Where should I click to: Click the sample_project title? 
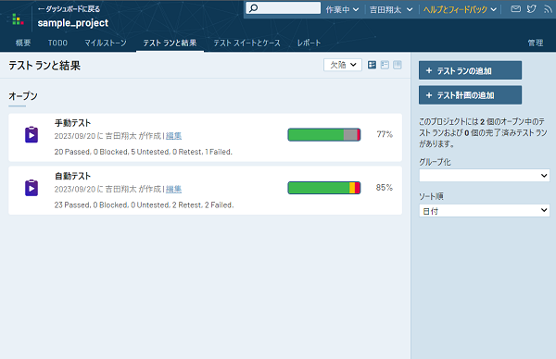tap(72, 23)
